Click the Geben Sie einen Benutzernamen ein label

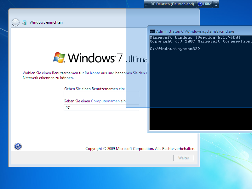[x=94, y=89]
